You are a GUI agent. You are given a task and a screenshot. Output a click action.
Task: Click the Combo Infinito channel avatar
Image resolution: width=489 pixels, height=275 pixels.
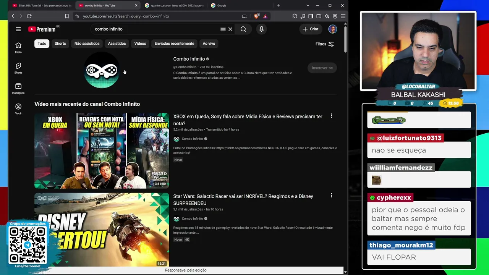click(x=102, y=70)
